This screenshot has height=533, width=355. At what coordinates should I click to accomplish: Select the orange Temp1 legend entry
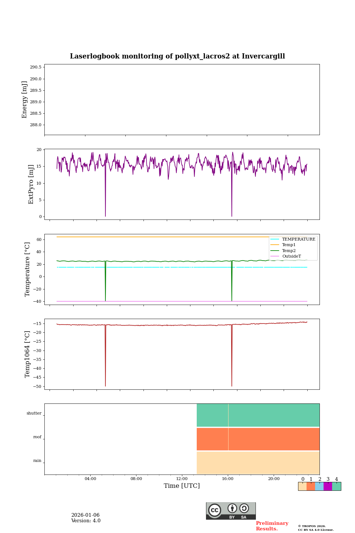pos(288,245)
